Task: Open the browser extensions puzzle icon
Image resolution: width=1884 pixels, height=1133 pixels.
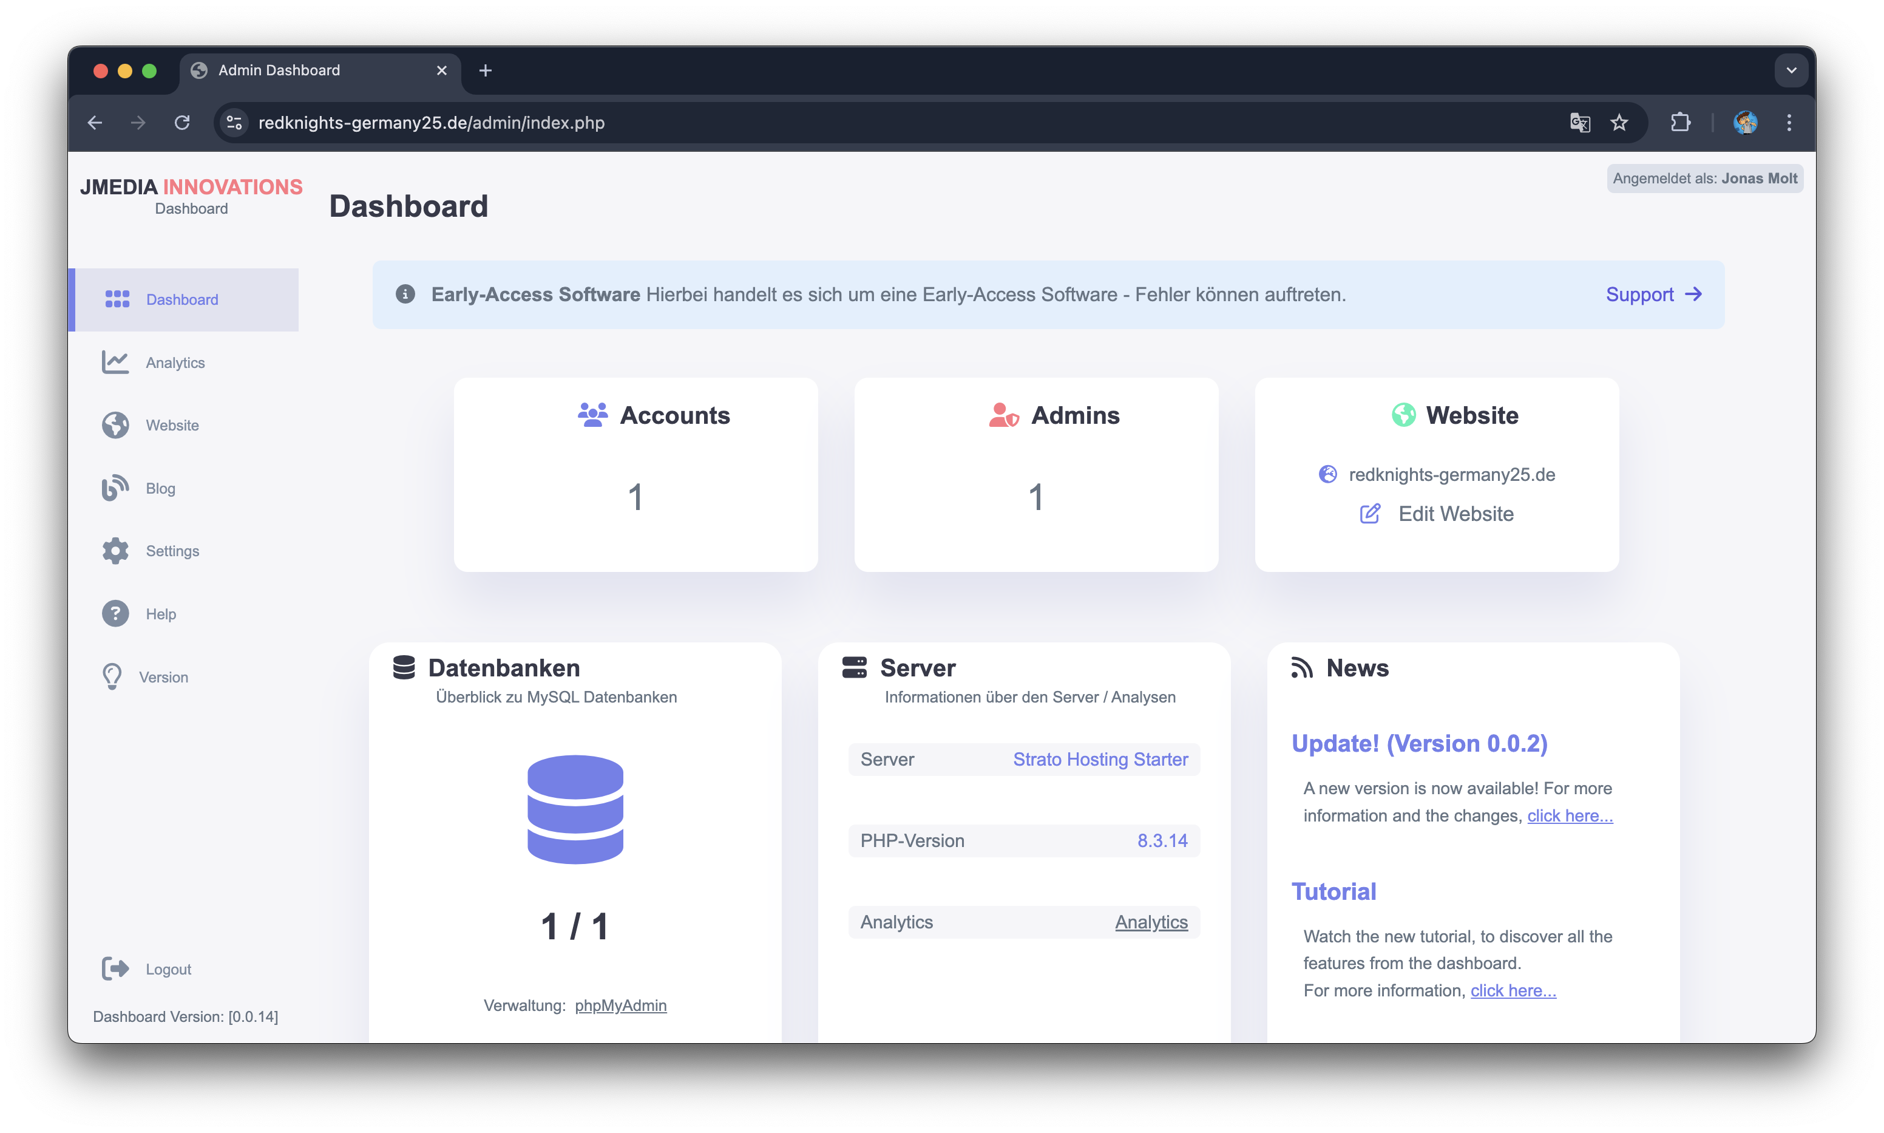Action: [x=1681, y=122]
